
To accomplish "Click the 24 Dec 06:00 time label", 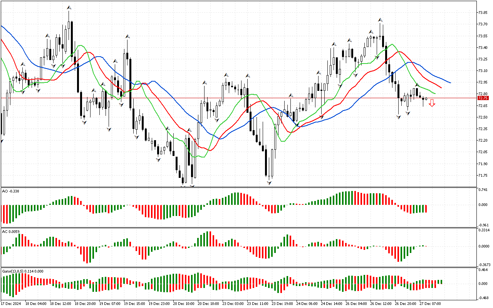I will point(307,303).
